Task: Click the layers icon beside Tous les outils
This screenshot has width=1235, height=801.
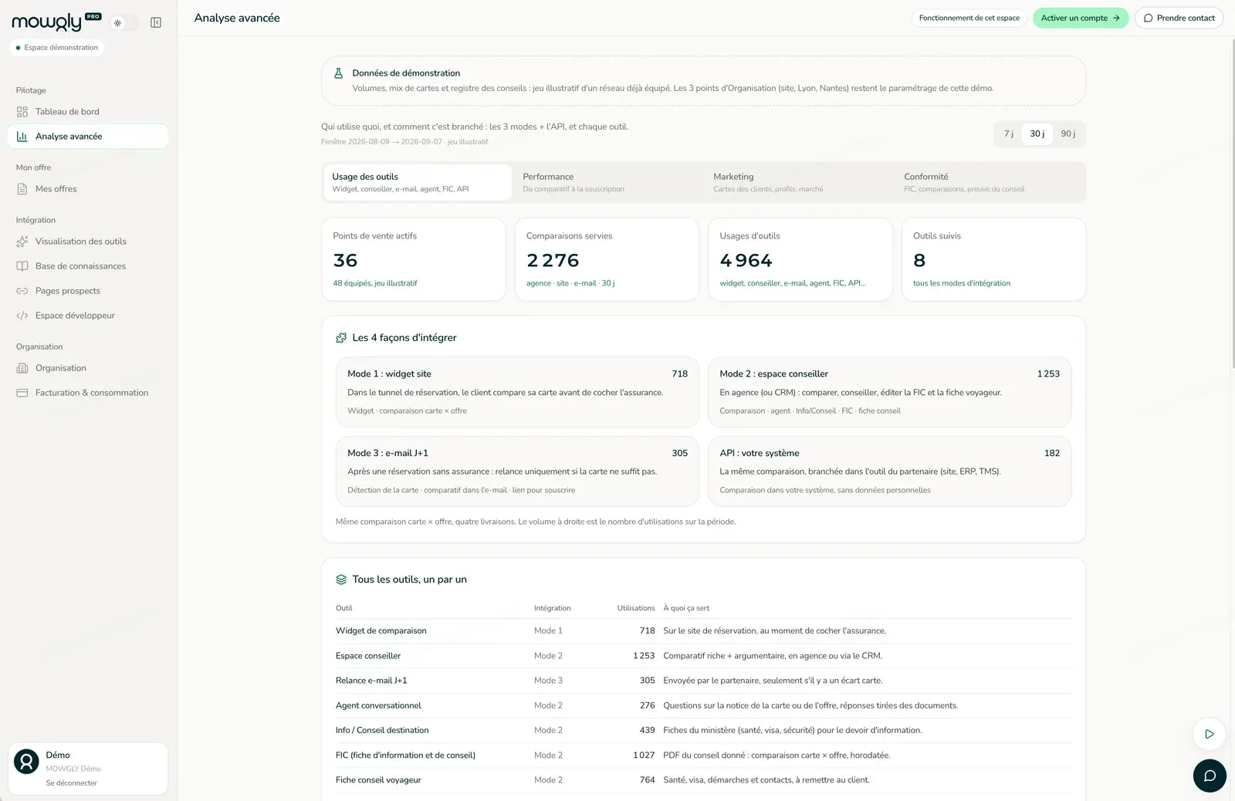Action: tap(341, 580)
